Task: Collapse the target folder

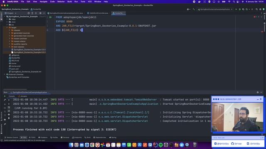Action: click(x=7, y=27)
